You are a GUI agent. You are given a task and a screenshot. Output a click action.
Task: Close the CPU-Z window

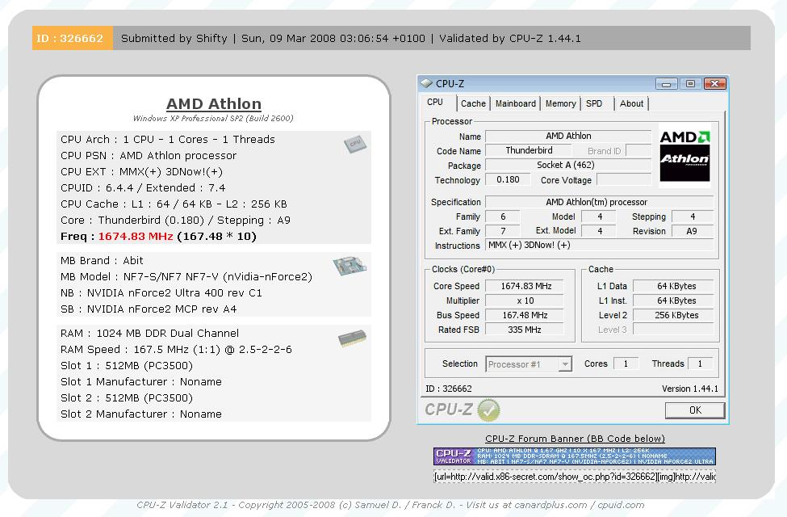[714, 83]
